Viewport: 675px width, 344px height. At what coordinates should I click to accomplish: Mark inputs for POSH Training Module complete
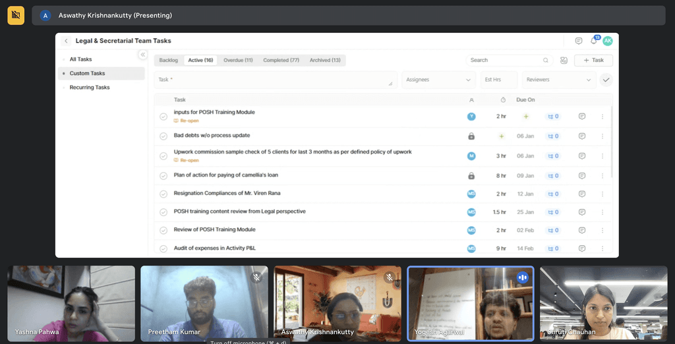click(x=163, y=116)
